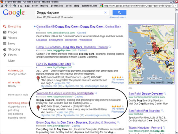The width and height of the screenshot is (178, 134).
Task: Click the browser address bar URL
Action: [137, 6]
